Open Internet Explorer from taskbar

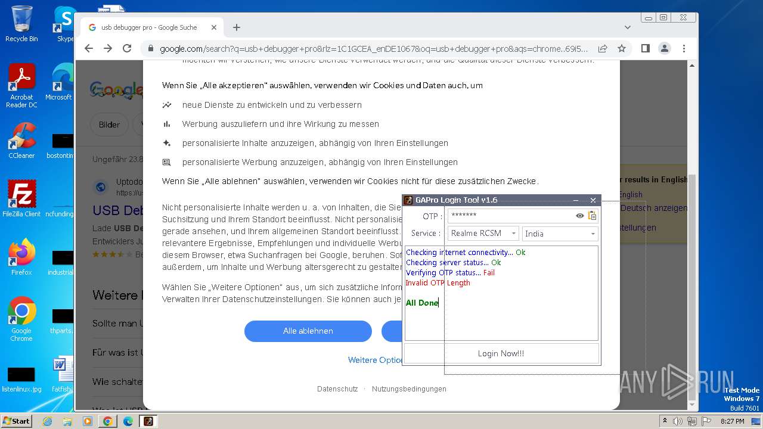[48, 421]
